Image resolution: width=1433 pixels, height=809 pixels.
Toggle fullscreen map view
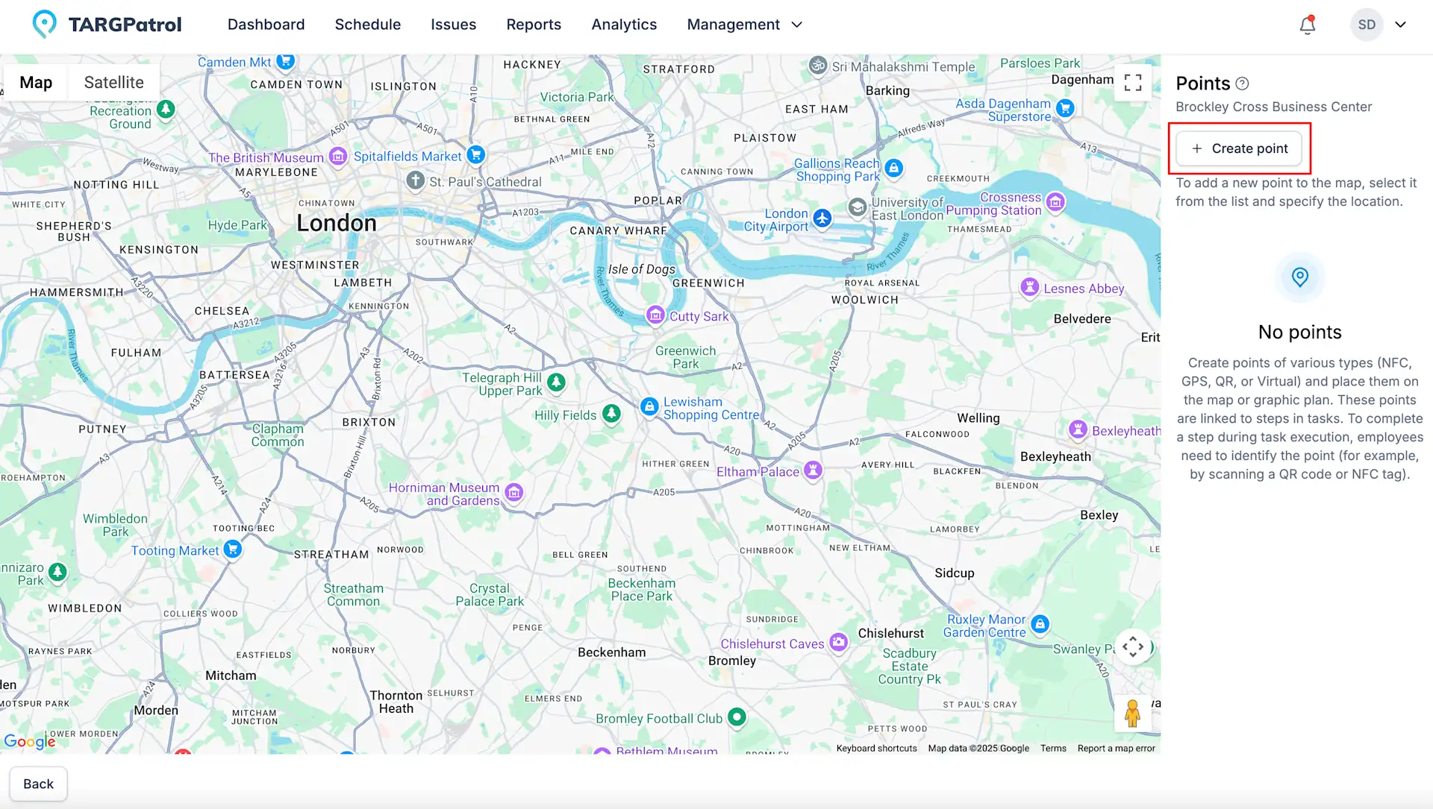[x=1132, y=83]
